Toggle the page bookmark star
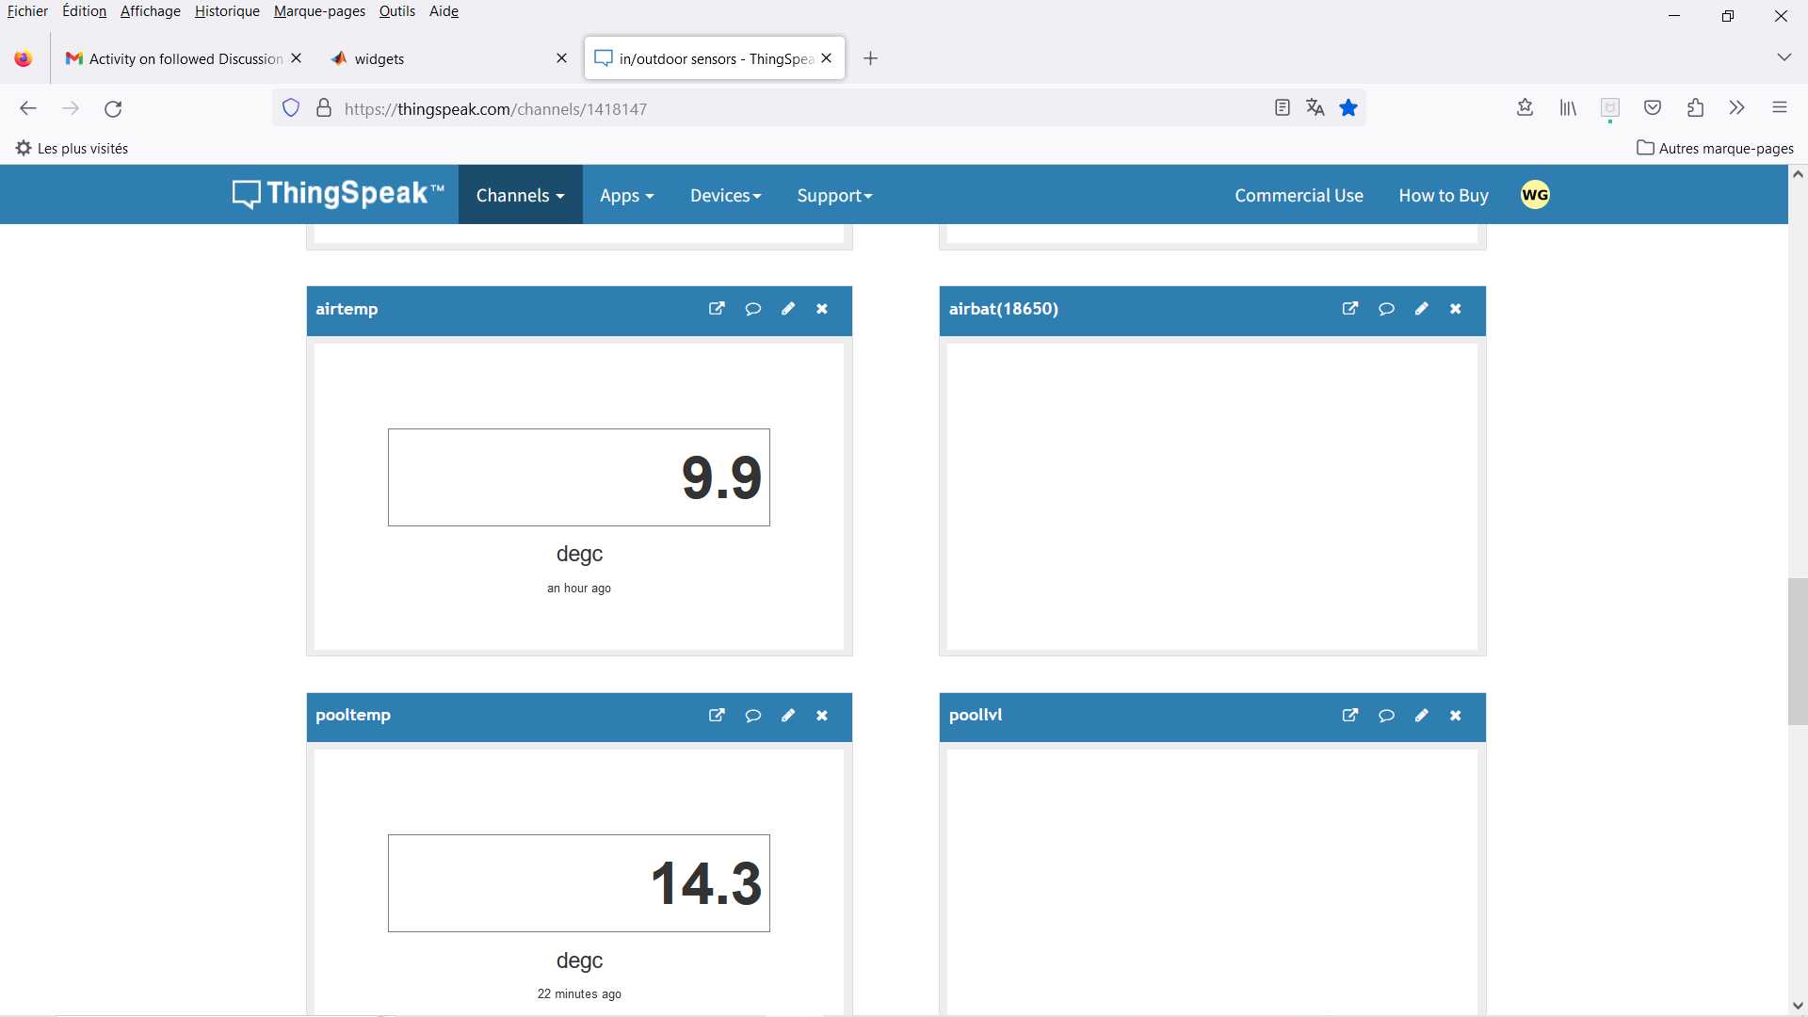1808x1017 pixels. click(1348, 108)
